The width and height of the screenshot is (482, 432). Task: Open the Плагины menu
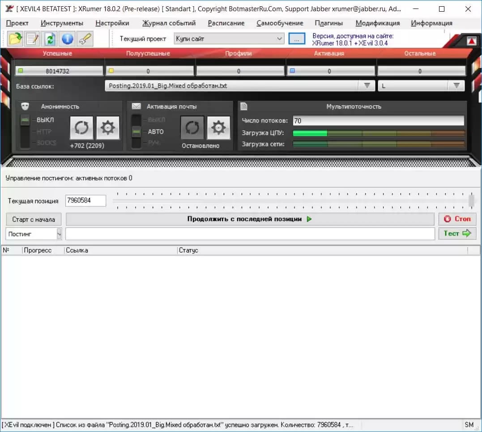click(328, 23)
